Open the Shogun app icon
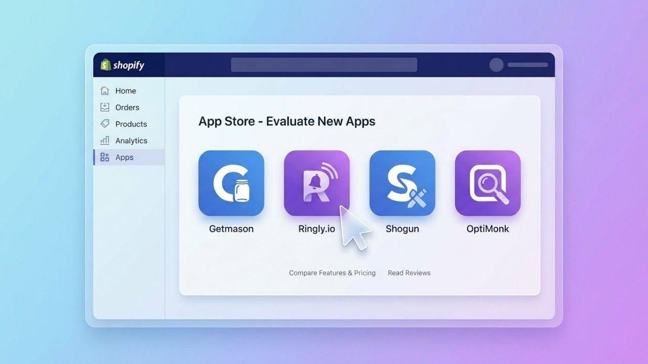The width and height of the screenshot is (648, 364). pos(402,183)
